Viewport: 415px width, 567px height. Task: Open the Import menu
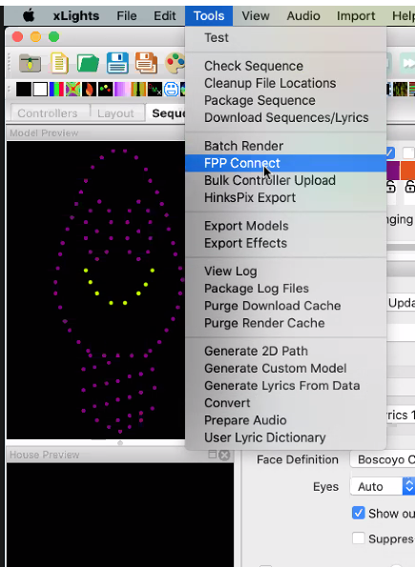coord(356,16)
